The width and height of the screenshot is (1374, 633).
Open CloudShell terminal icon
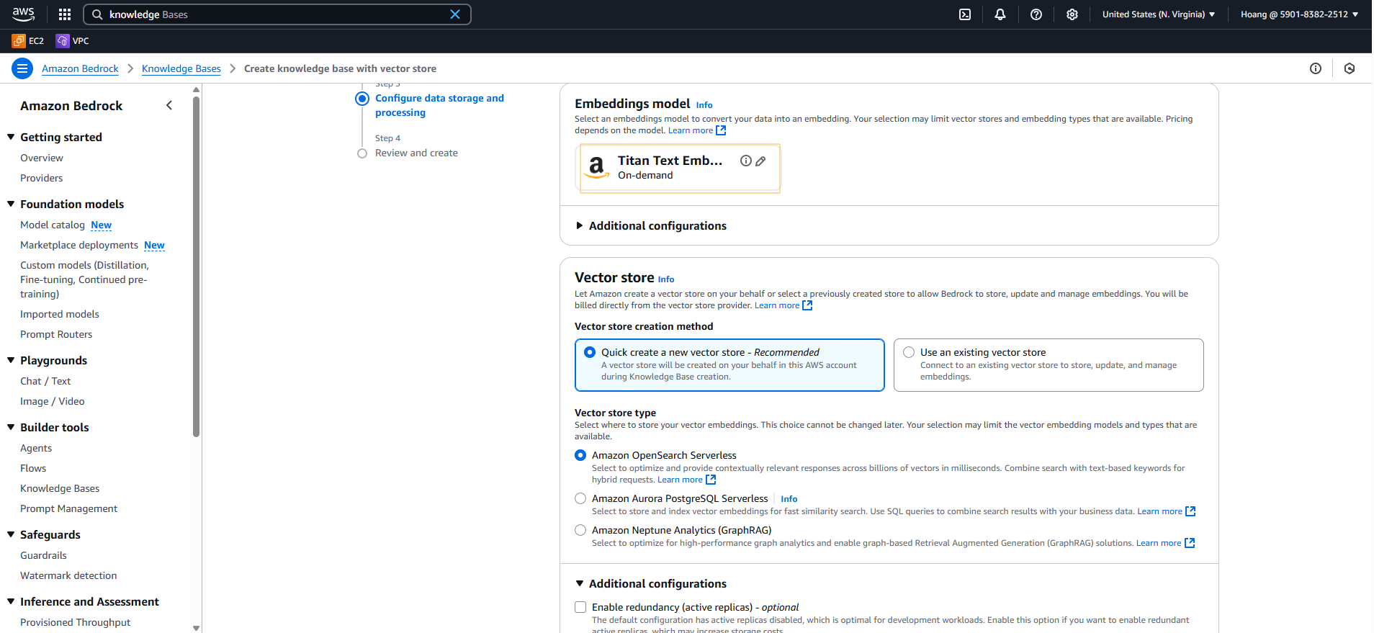coord(965,14)
